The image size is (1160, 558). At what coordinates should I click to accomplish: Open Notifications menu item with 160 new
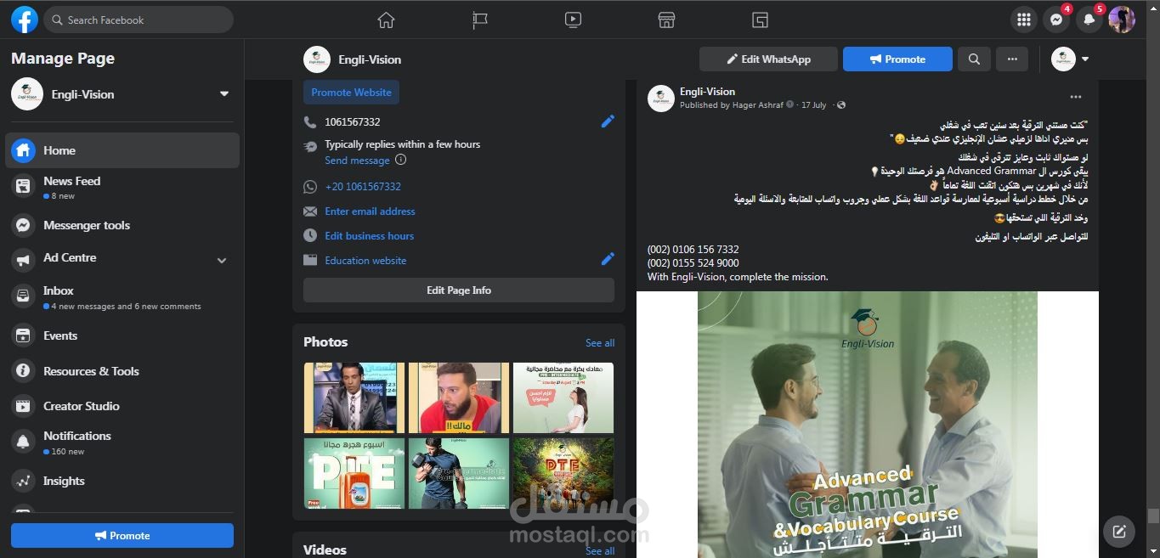122,442
